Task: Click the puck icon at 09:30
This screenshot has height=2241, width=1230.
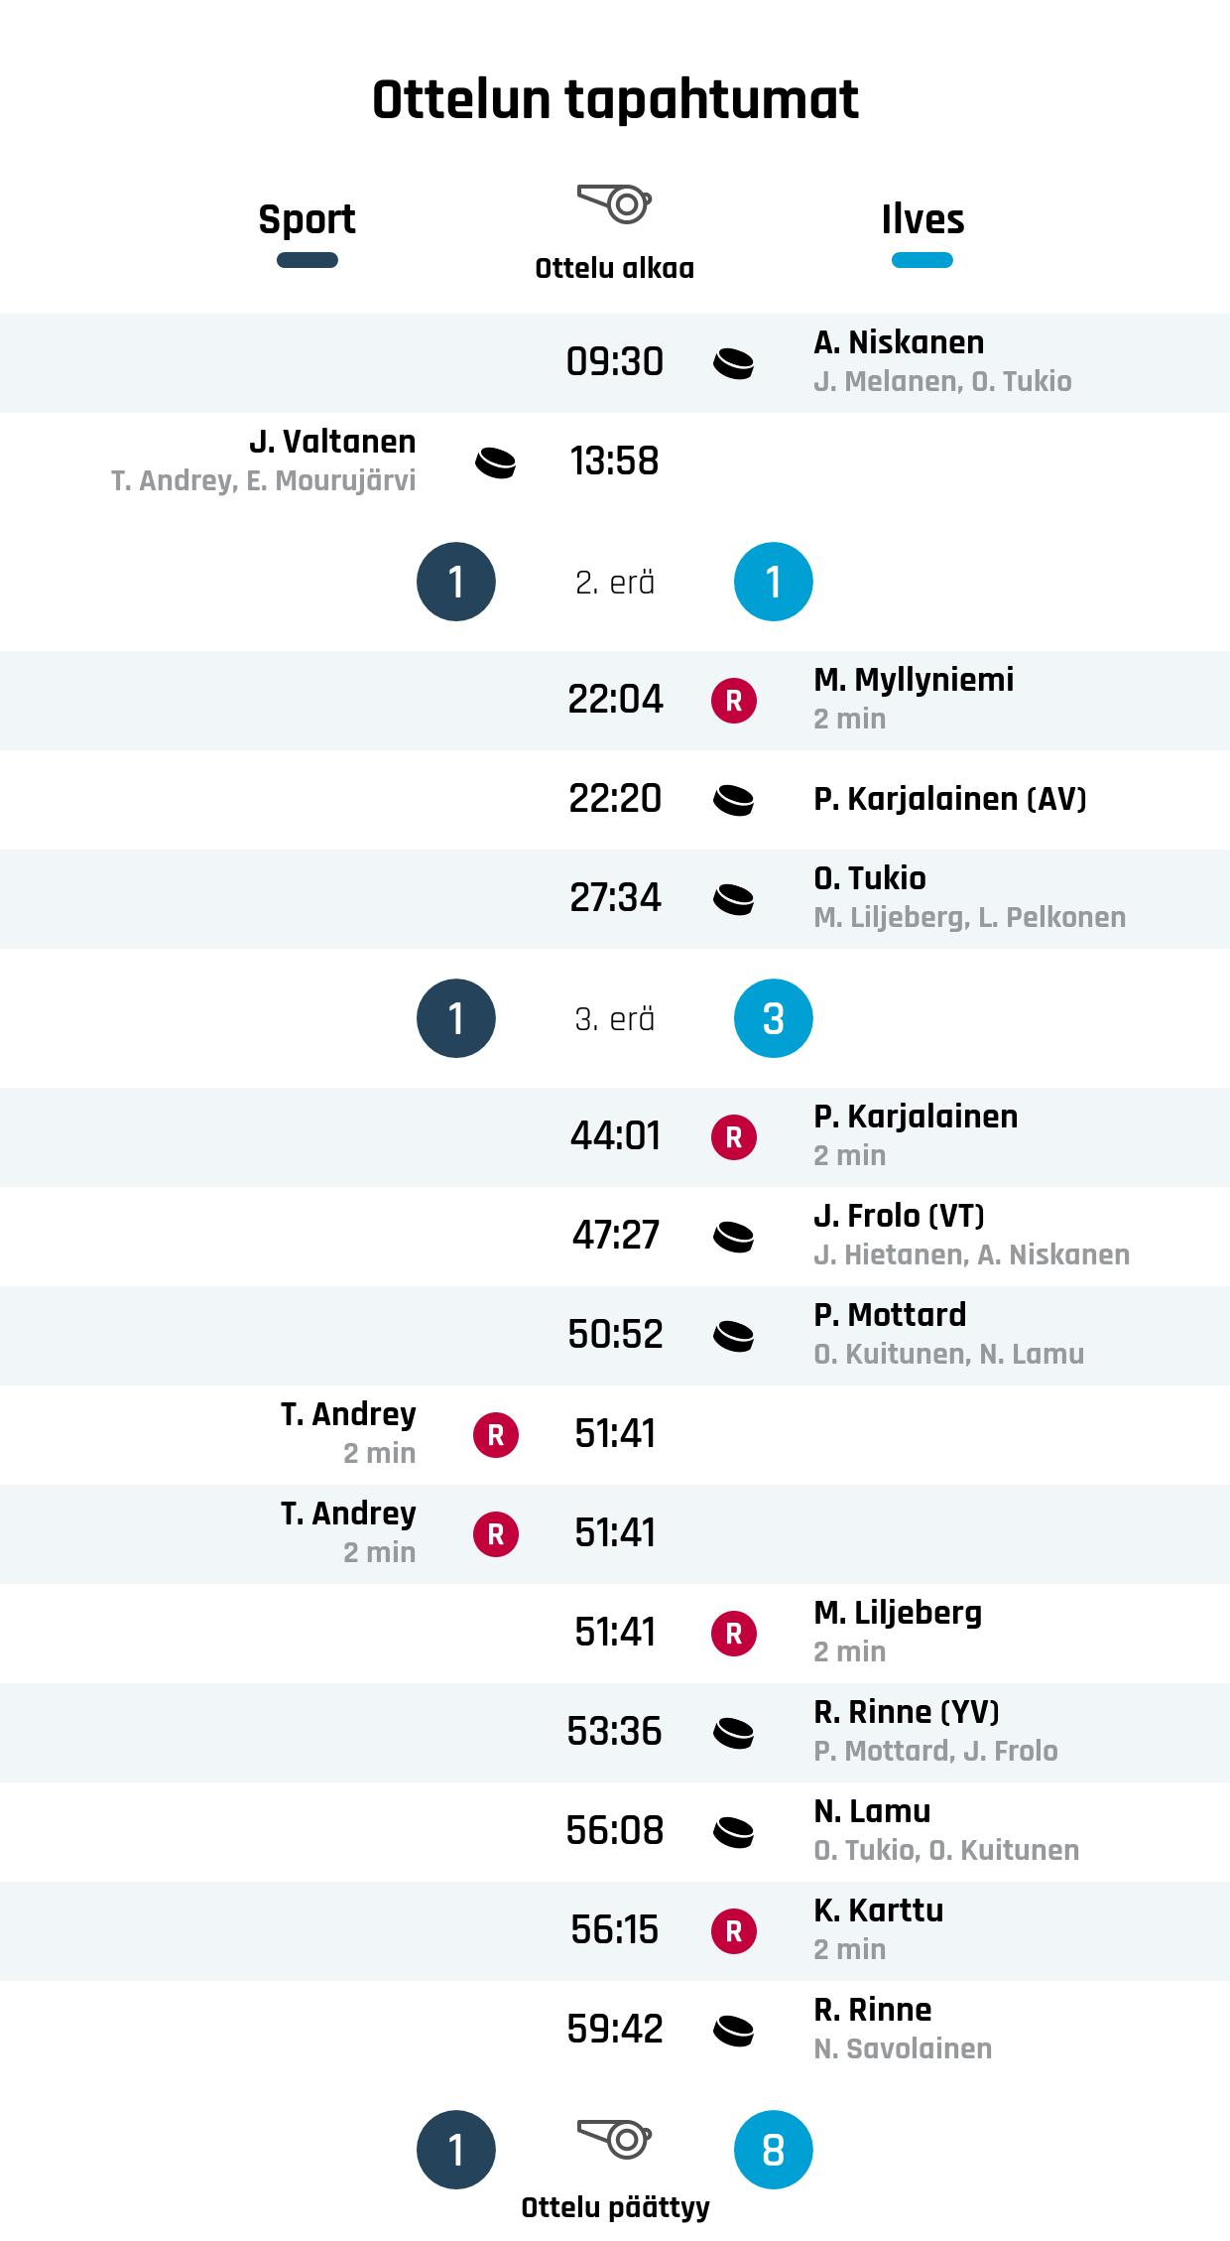Action: coord(733,363)
